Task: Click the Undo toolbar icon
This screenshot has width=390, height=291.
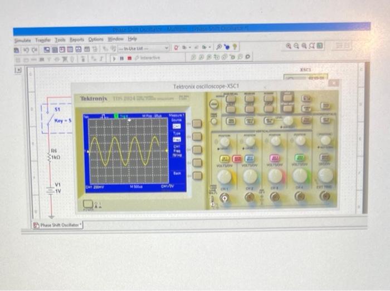Action: click(26, 50)
